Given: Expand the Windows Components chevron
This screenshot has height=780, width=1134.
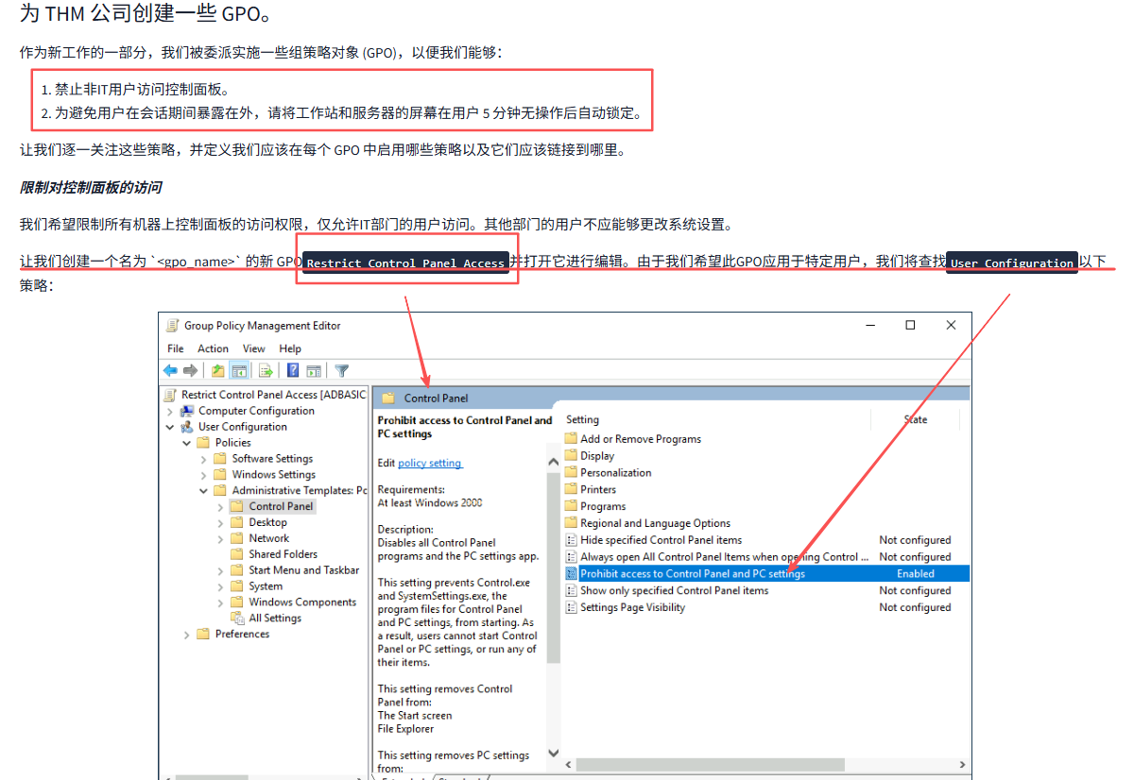Looking at the screenshot, I should pyautogui.click(x=220, y=602).
